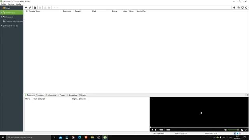
Task: Collapse the bottom detail panel using corner arrow
Action: (247, 95)
